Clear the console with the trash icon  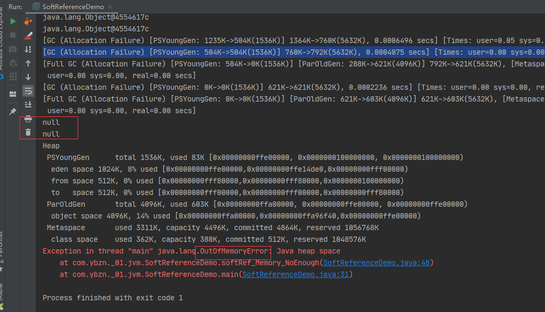[28, 132]
